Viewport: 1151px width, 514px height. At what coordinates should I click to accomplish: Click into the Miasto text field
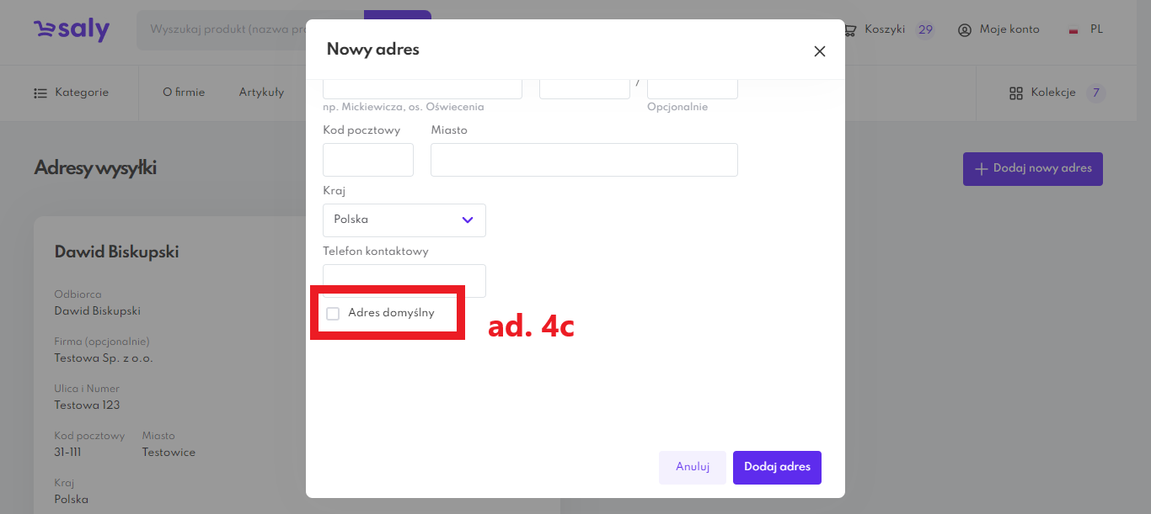(584, 160)
